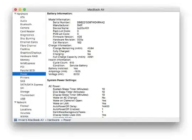The image size is (192, 140).
Task: Select SATA/SATA Express item
Action: (x=32, y=85)
